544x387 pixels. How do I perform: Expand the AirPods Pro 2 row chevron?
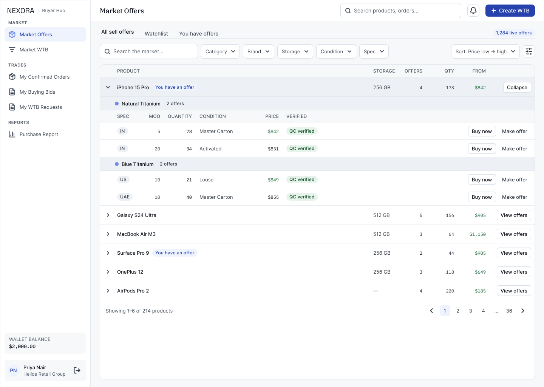(108, 291)
